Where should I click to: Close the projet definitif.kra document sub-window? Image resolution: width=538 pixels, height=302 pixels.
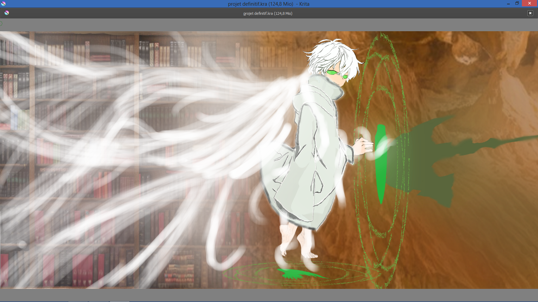pos(530,13)
